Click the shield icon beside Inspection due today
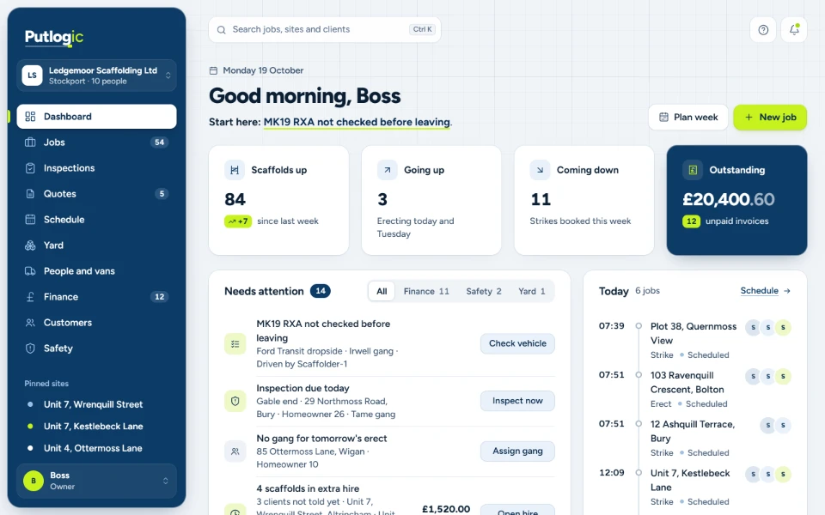 click(235, 401)
